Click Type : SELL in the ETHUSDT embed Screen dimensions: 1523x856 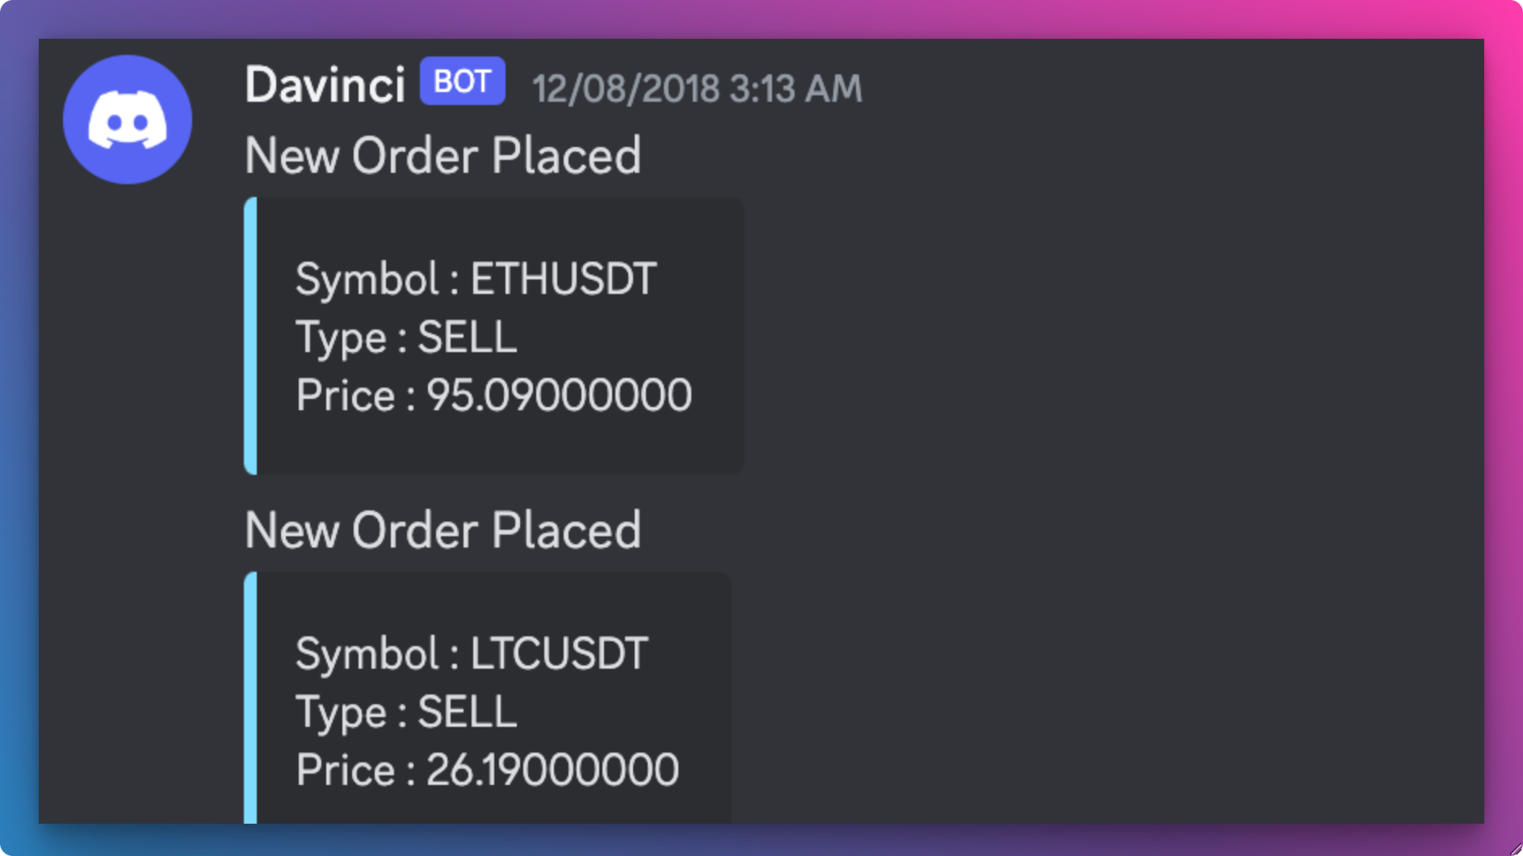(406, 337)
